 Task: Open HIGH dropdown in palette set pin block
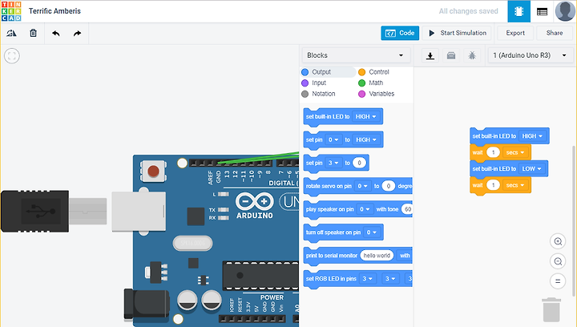tap(366, 139)
